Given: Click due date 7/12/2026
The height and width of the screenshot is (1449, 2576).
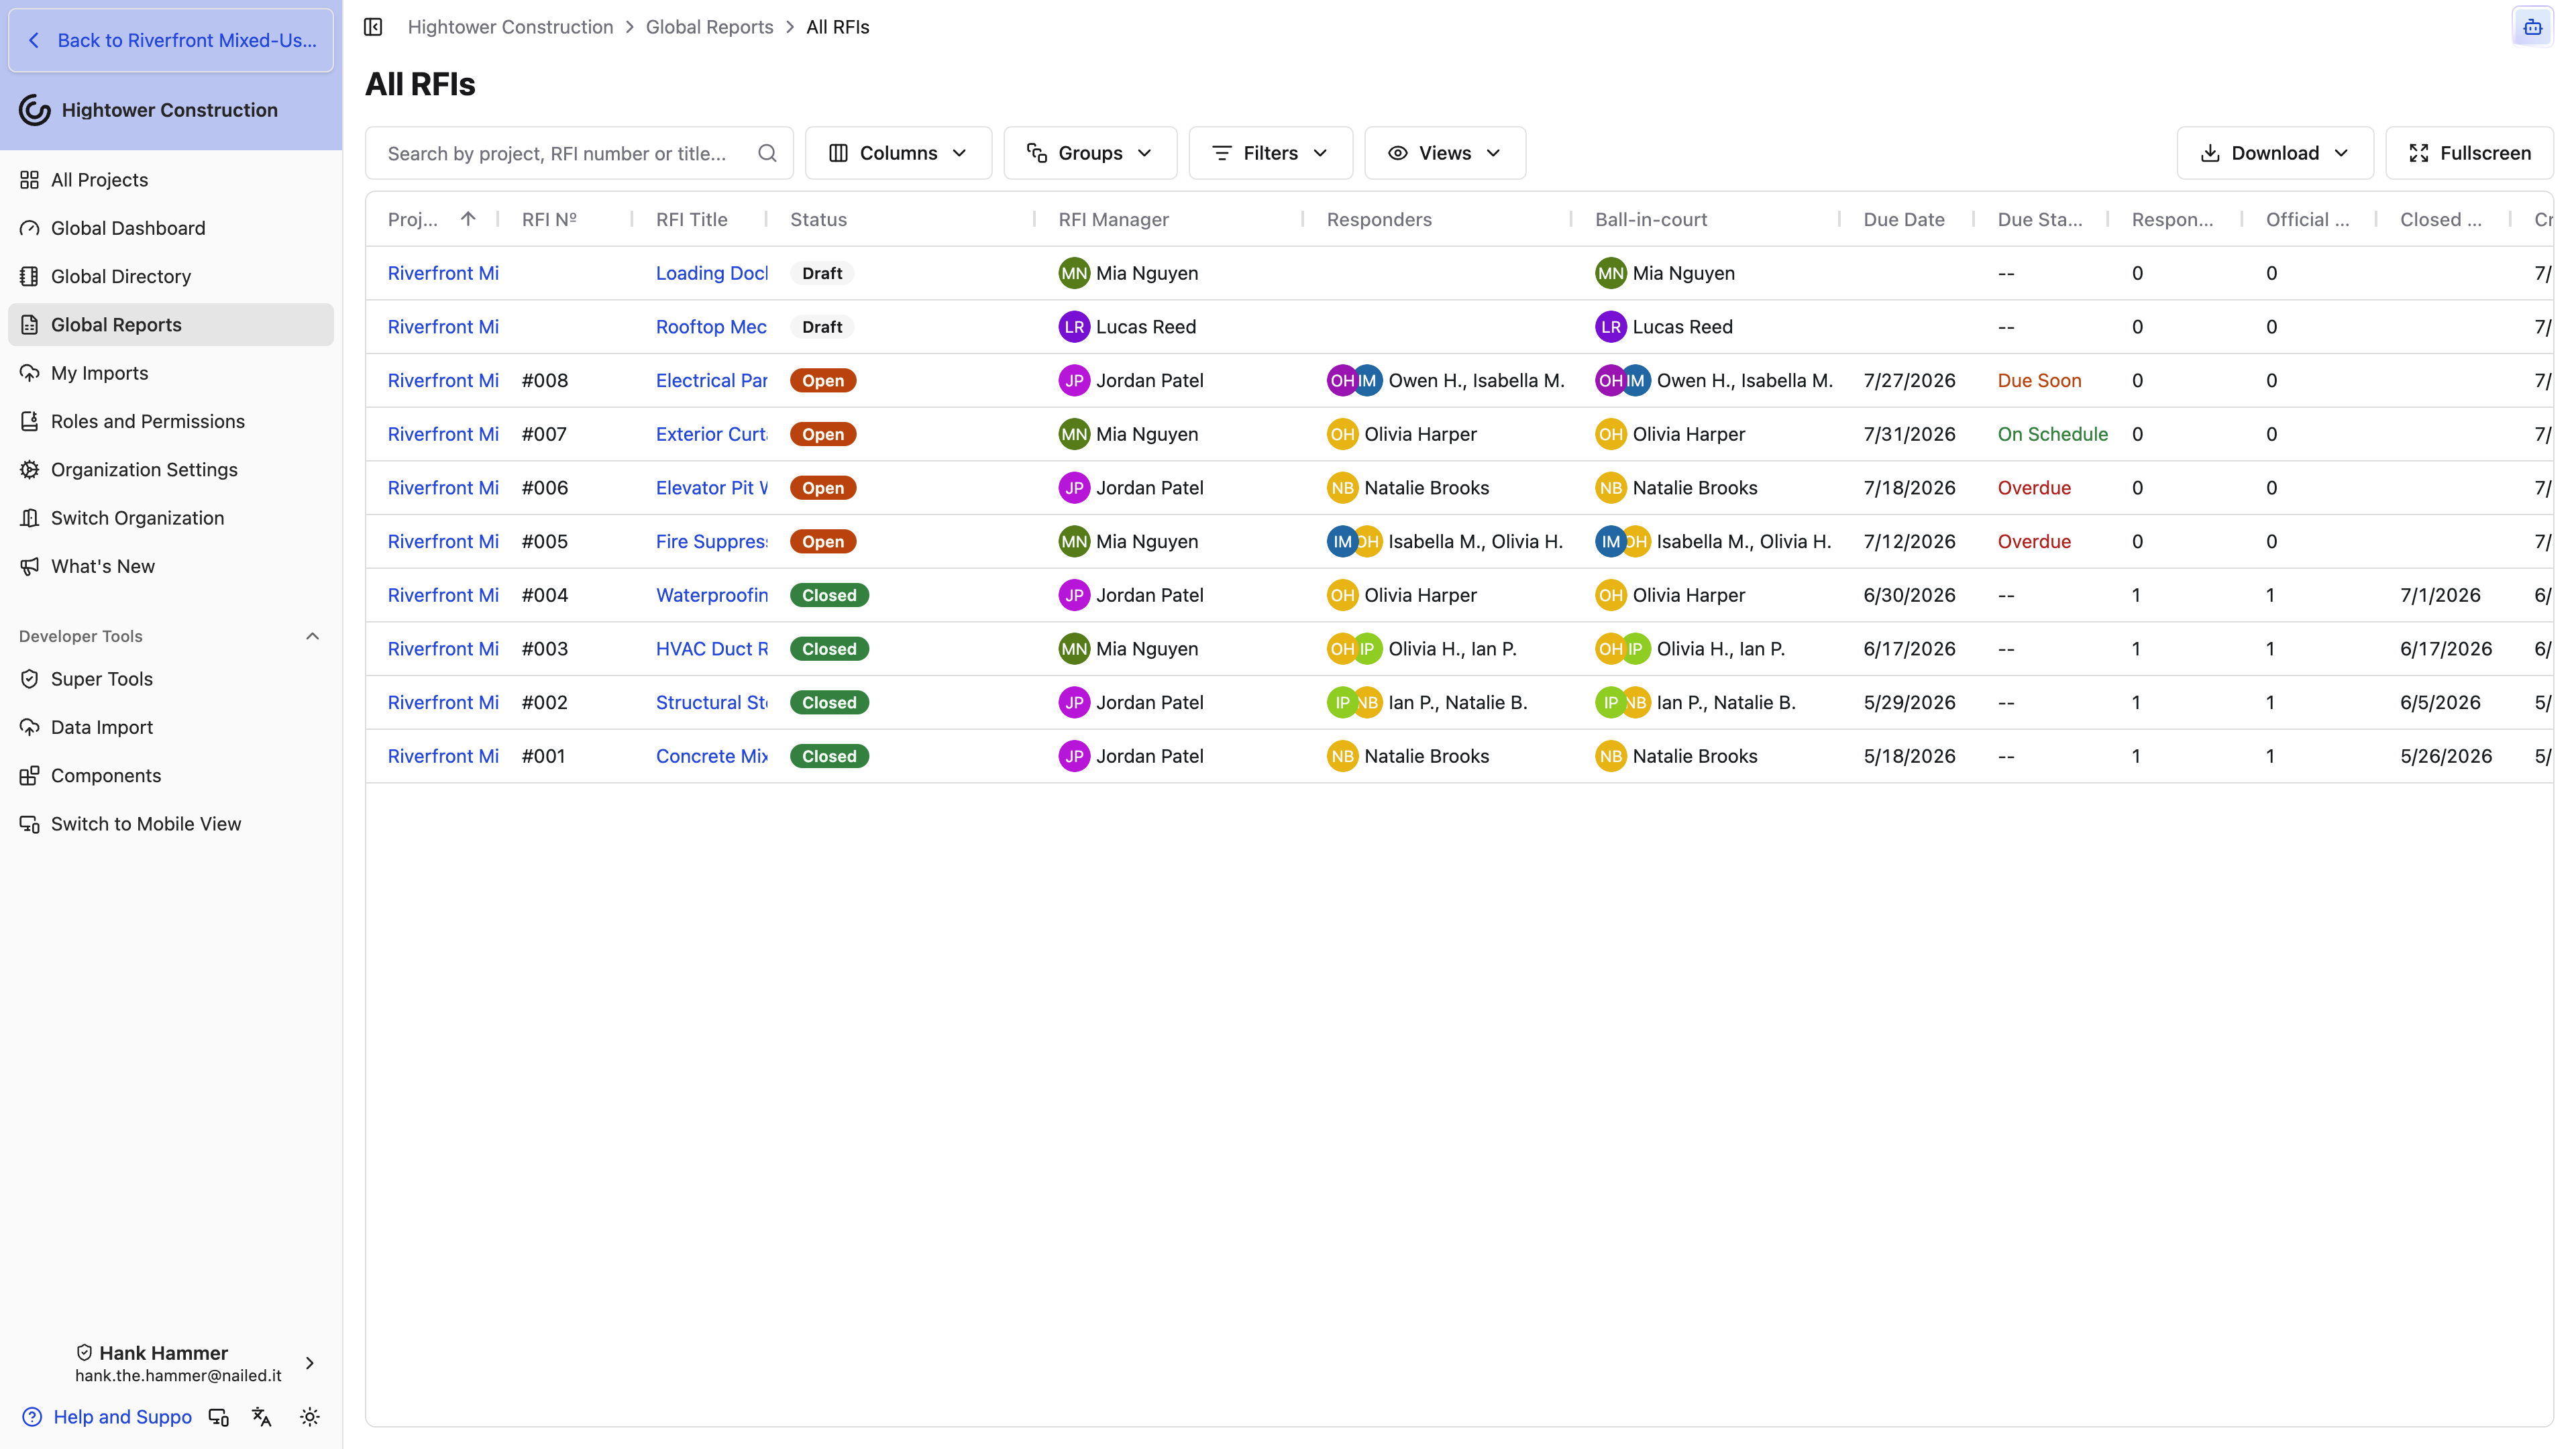Looking at the screenshot, I should click(1909, 542).
